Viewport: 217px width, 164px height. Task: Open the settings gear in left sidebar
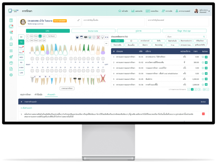[11, 75]
